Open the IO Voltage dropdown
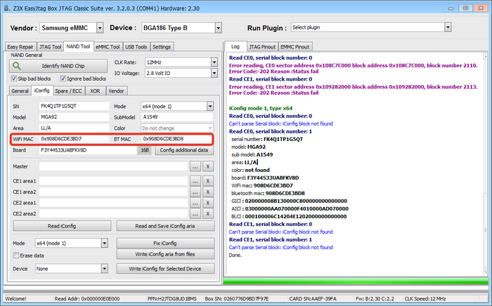This screenshot has width=492, height=306. click(214, 73)
